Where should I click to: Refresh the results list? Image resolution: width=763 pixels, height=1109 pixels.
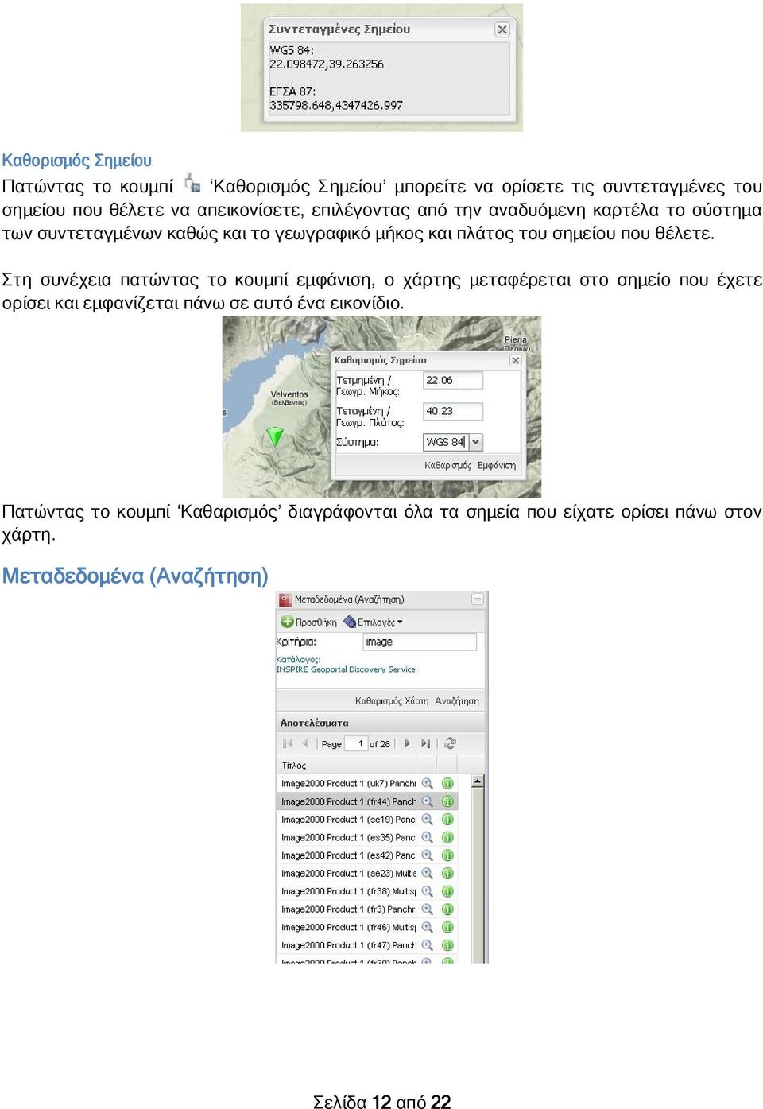pyautogui.click(x=450, y=743)
